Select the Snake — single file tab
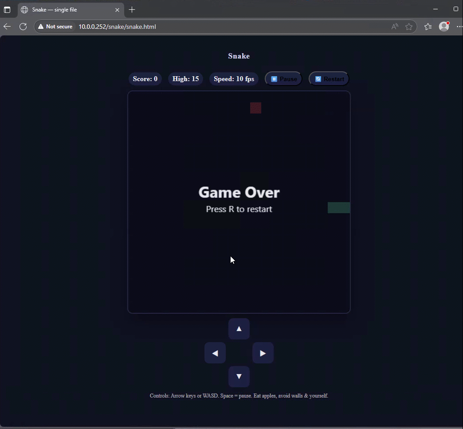Screen dimensions: 463x429 (x=67, y=10)
